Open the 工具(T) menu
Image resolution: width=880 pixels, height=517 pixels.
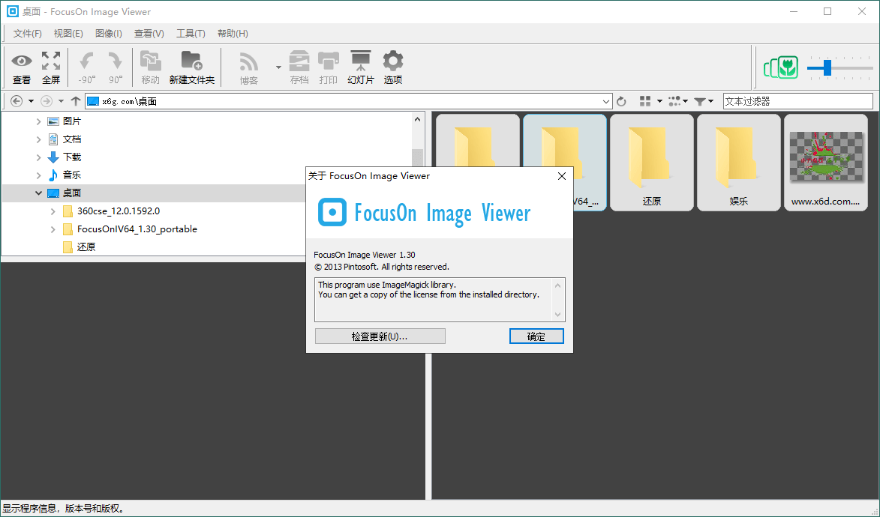pyautogui.click(x=191, y=33)
